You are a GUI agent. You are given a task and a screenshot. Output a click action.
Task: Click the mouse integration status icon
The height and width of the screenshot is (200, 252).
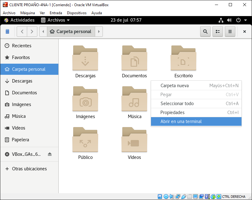click(213, 197)
